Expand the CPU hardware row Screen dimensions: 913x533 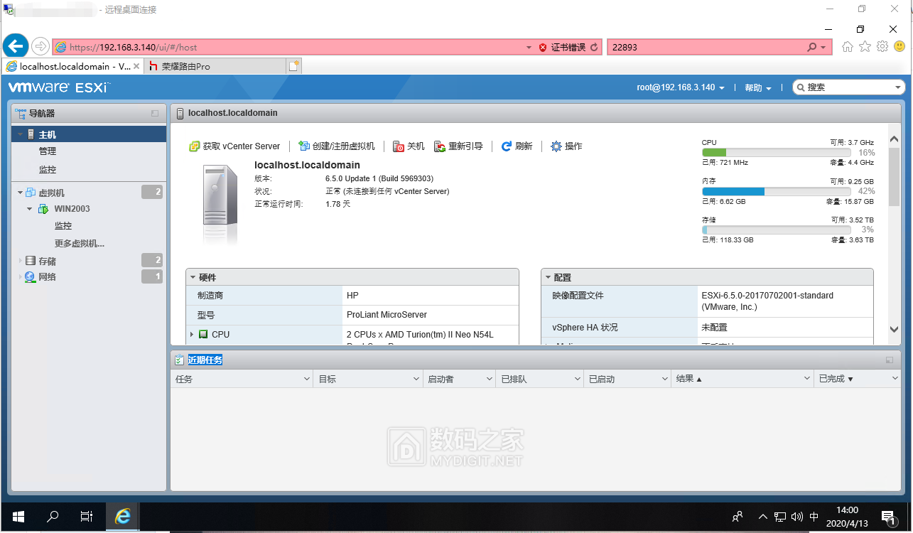(192, 334)
